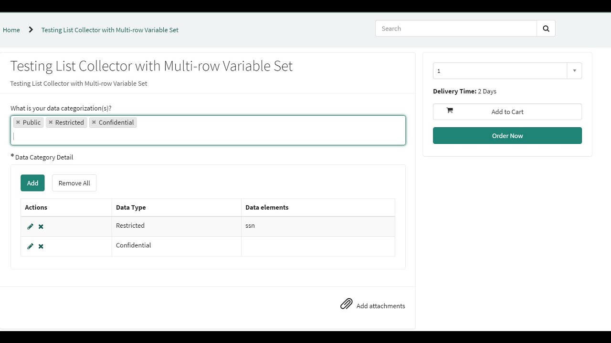
Task: Delete the Restricted row with its X icon
Action: pos(41,226)
